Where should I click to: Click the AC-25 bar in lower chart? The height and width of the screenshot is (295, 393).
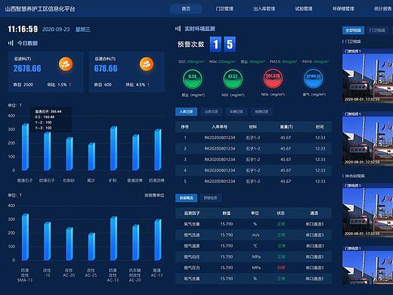[x=91, y=247]
